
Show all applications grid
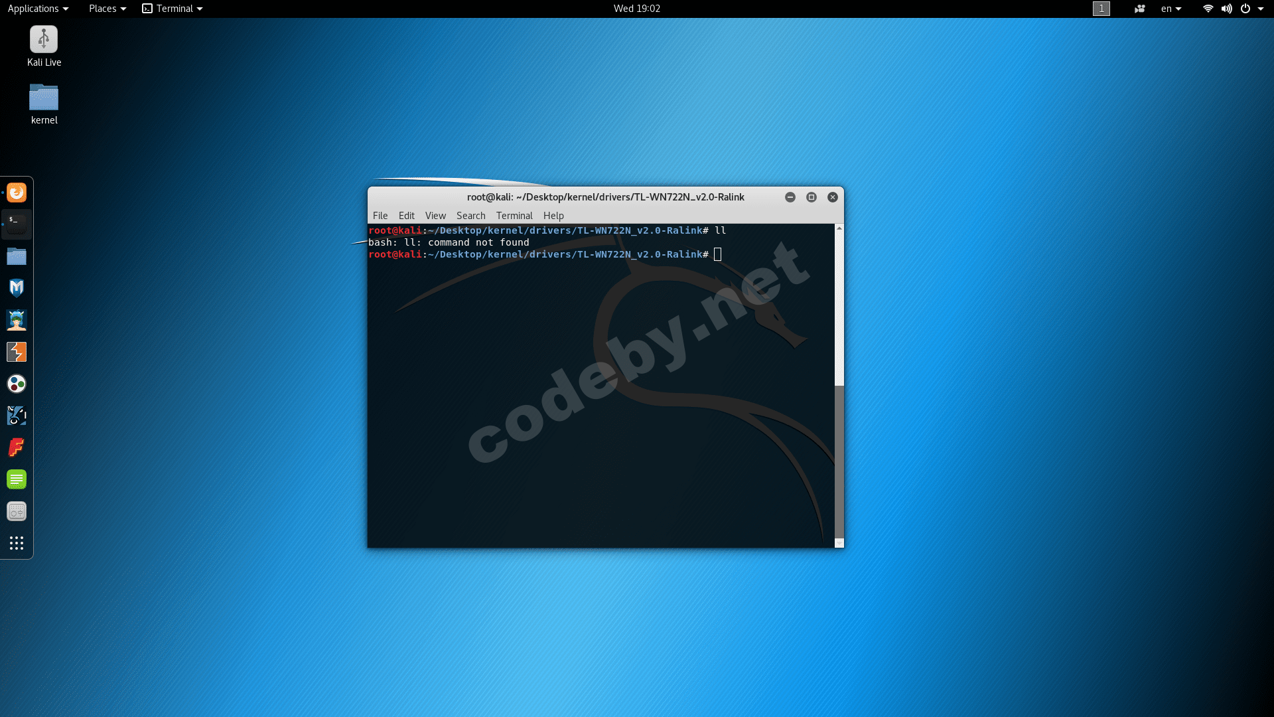[17, 543]
